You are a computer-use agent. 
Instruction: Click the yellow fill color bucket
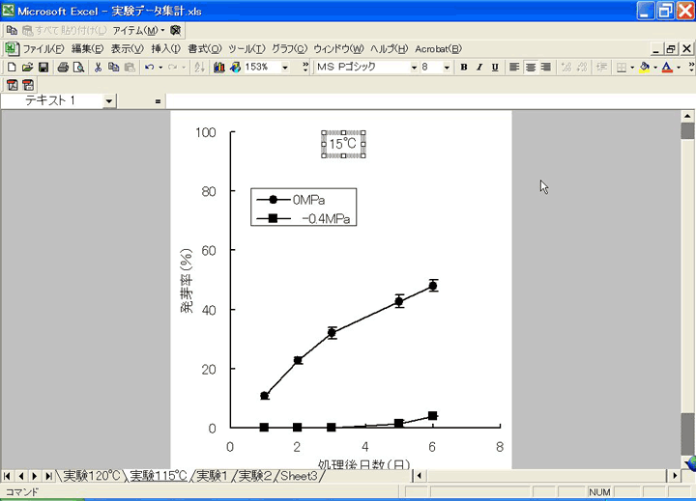(645, 68)
